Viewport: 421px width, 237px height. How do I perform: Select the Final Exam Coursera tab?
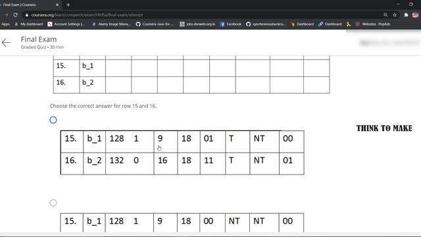pos(30,5)
